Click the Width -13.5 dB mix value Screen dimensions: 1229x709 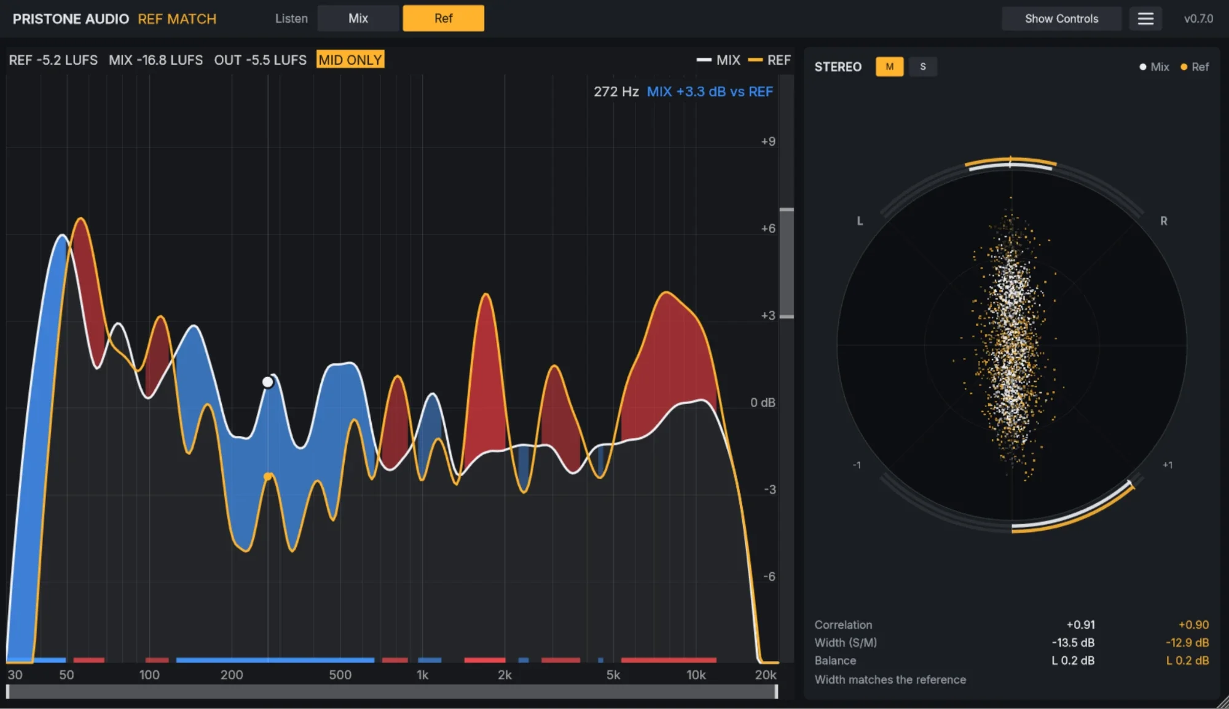tap(1073, 643)
